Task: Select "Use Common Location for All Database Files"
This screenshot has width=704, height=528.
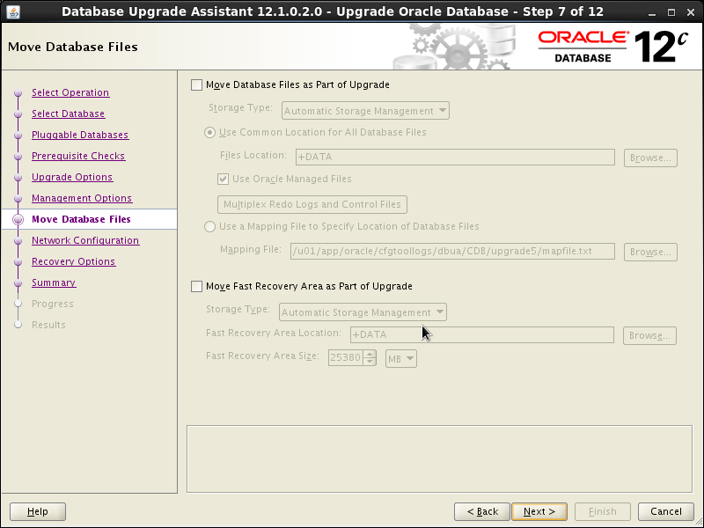Action: click(x=209, y=133)
